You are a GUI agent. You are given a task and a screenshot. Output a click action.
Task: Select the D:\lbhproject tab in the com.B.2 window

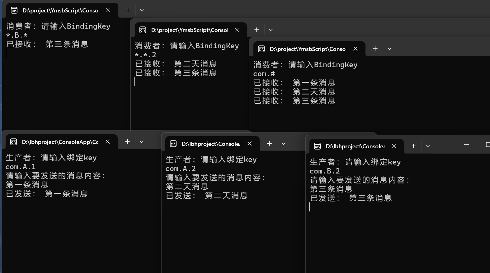[x=356, y=146]
